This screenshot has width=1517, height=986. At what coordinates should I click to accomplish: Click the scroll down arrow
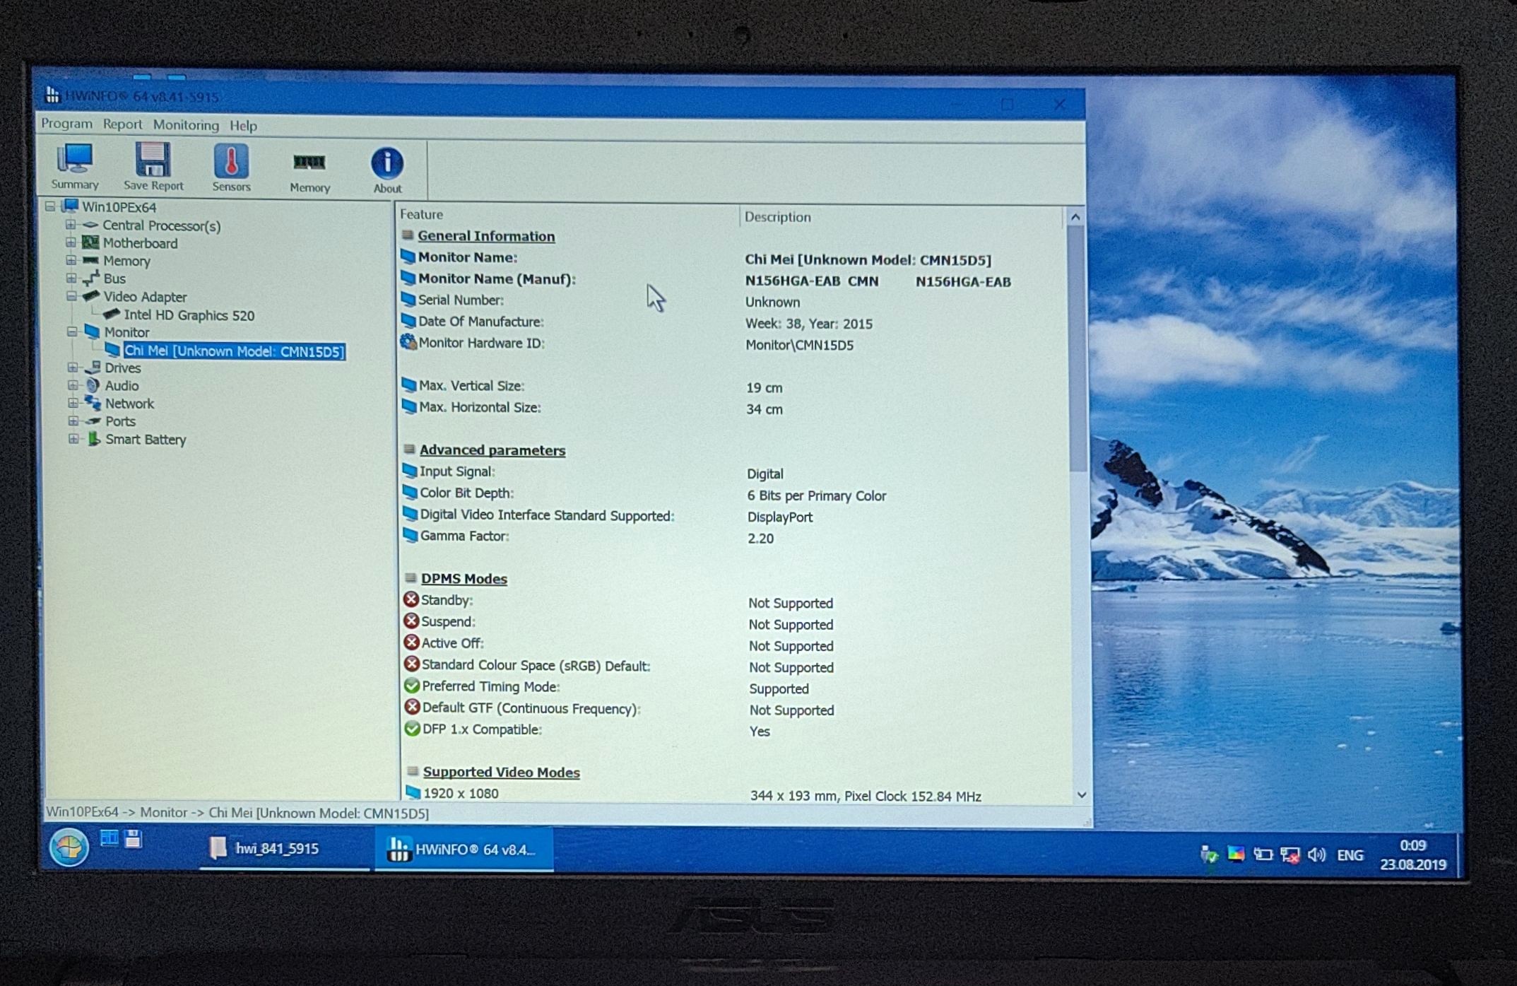pyautogui.click(x=1081, y=795)
